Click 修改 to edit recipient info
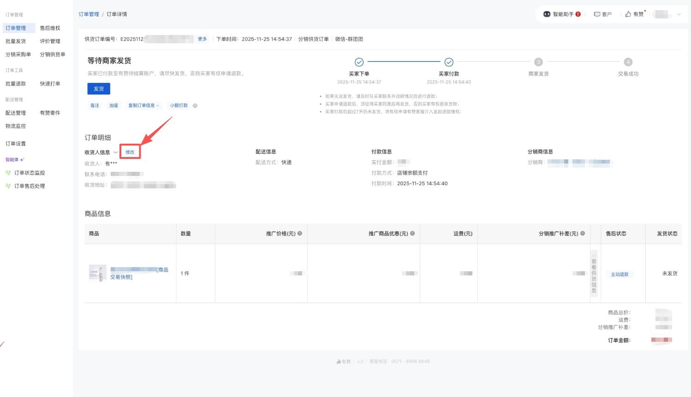 [x=130, y=152]
